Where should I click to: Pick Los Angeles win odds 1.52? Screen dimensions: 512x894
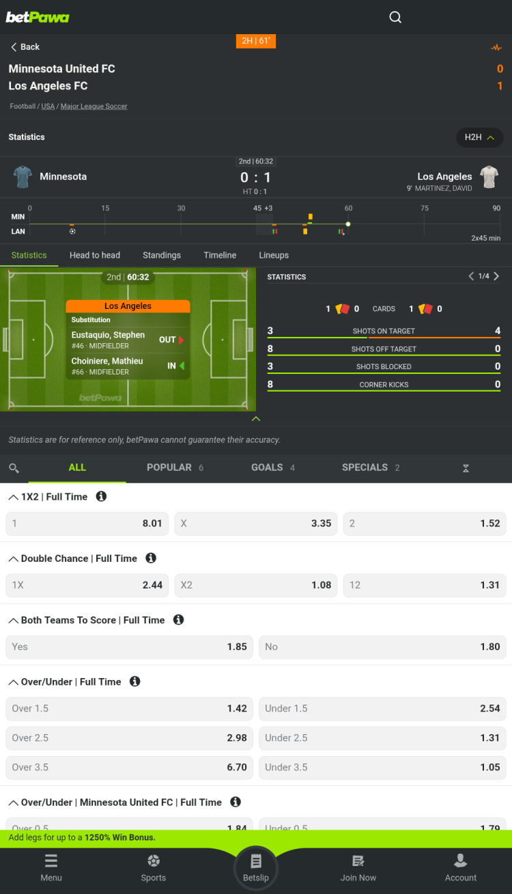coord(425,524)
